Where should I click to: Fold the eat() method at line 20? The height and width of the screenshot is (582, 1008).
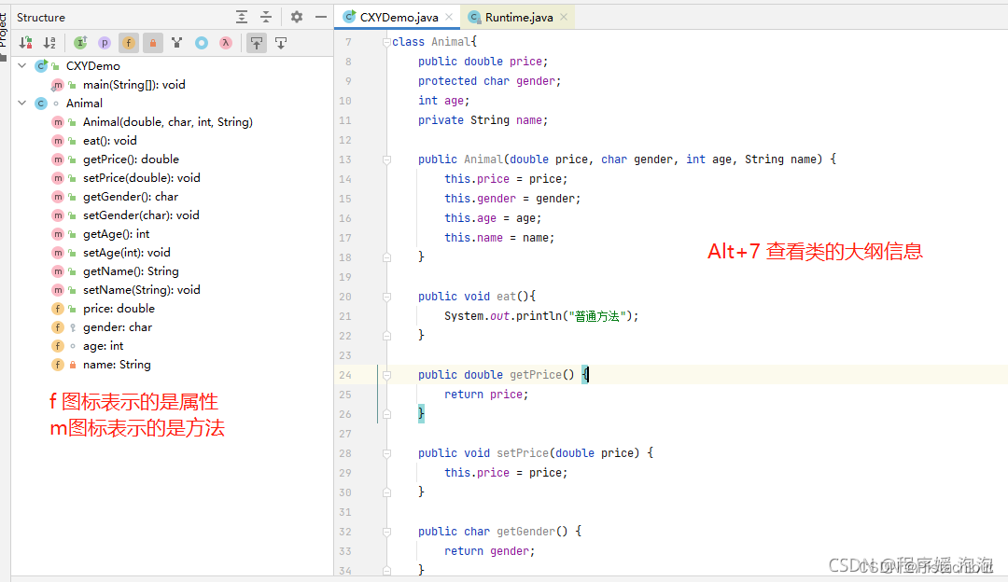(386, 297)
